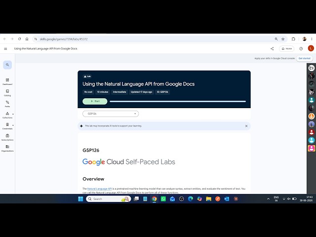Open Credentials in the sidebar

pyautogui.click(x=7, y=126)
